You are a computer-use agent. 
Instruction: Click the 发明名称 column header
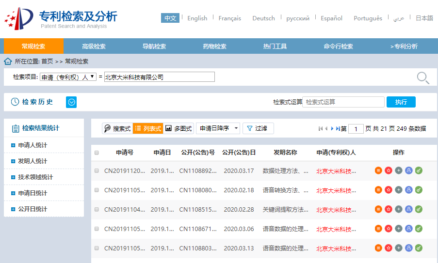[285, 152]
